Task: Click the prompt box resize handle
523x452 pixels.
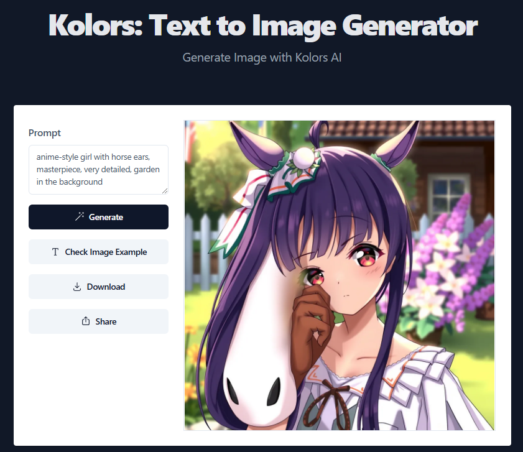Action: 165,191
